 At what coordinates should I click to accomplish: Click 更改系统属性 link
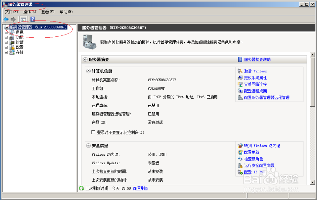pyautogui.click(x=255, y=78)
